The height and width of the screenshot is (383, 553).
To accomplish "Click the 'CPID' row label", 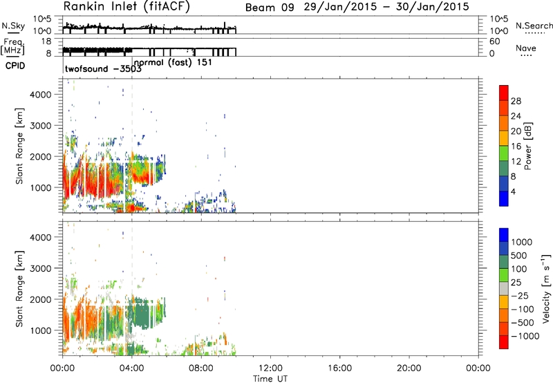I will click(15, 66).
